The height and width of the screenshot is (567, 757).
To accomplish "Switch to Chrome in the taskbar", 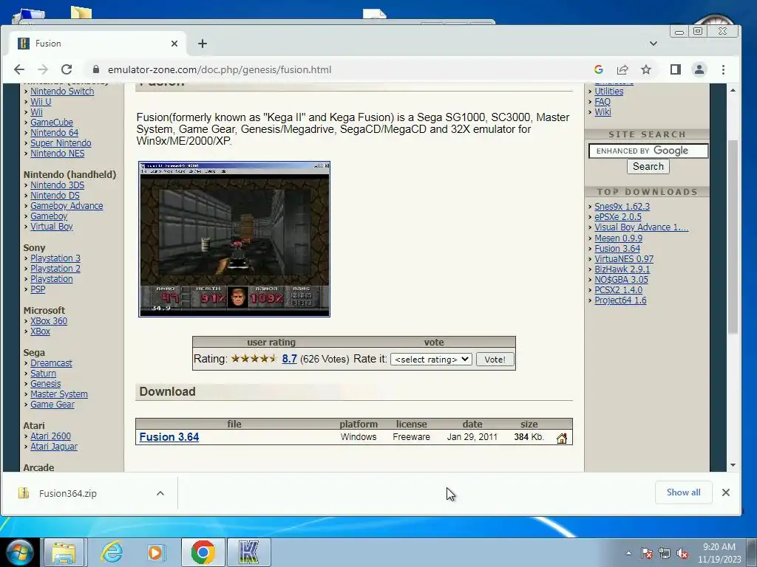I will 203,552.
